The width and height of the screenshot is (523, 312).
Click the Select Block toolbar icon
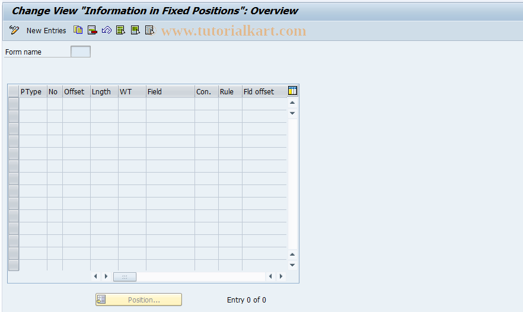[x=135, y=30]
